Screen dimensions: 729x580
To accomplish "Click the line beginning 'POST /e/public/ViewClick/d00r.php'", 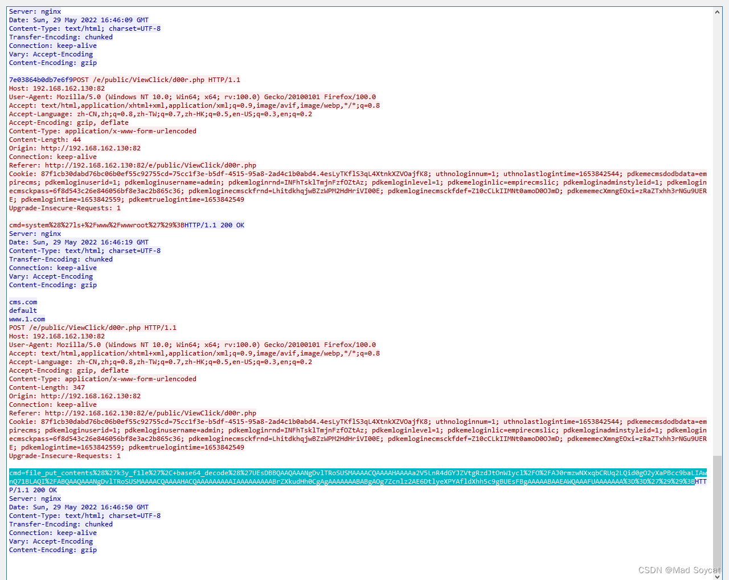I will (x=93, y=328).
